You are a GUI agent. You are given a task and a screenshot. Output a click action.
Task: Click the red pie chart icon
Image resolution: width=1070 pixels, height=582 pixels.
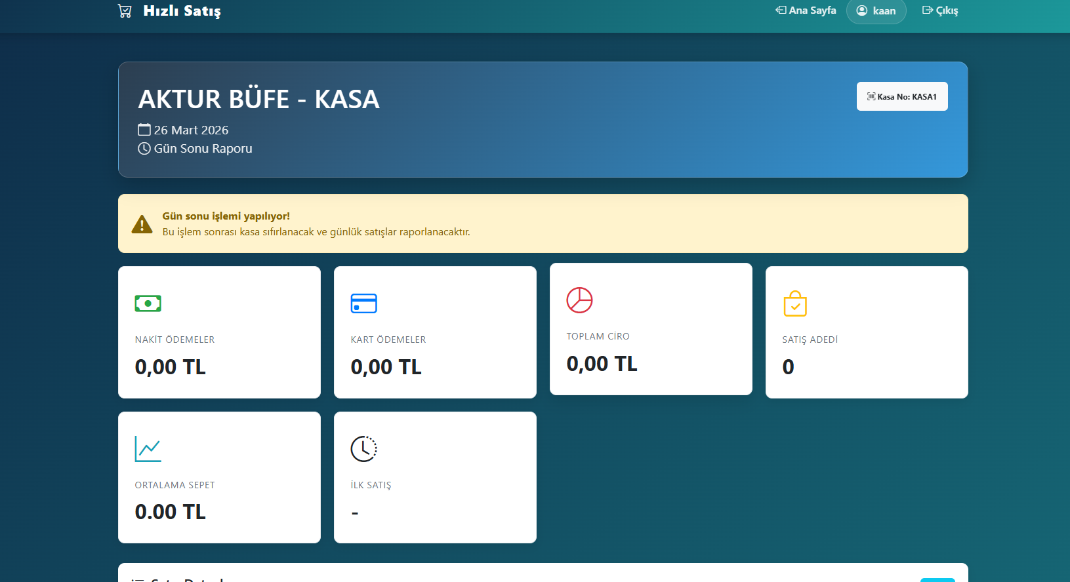(x=579, y=300)
